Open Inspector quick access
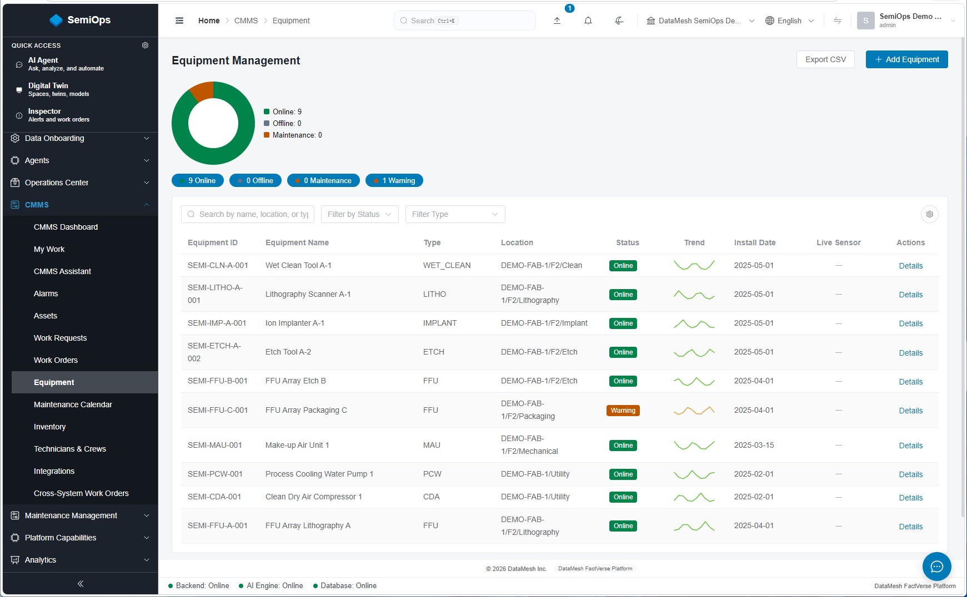967x597 pixels. 81,115
